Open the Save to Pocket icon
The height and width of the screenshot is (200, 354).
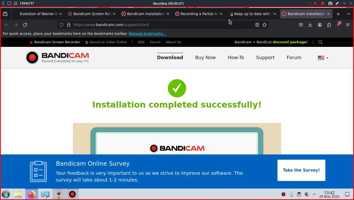point(301,25)
